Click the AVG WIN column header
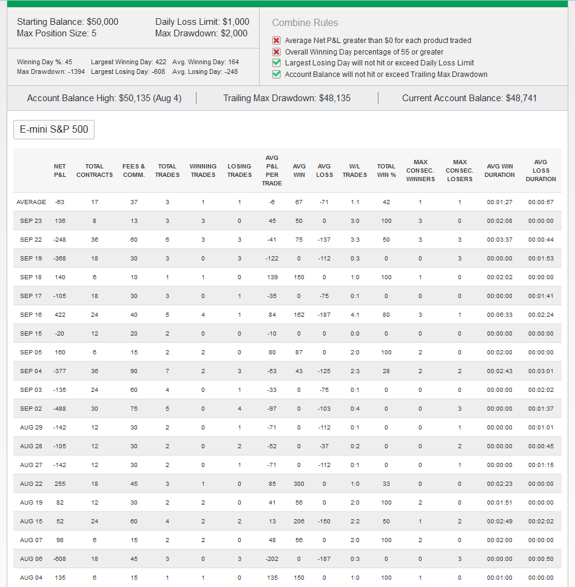Viewport: 575px width, 587px height. pyautogui.click(x=299, y=170)
